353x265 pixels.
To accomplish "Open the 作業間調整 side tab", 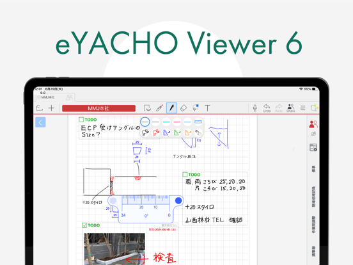I will (313, 225).
